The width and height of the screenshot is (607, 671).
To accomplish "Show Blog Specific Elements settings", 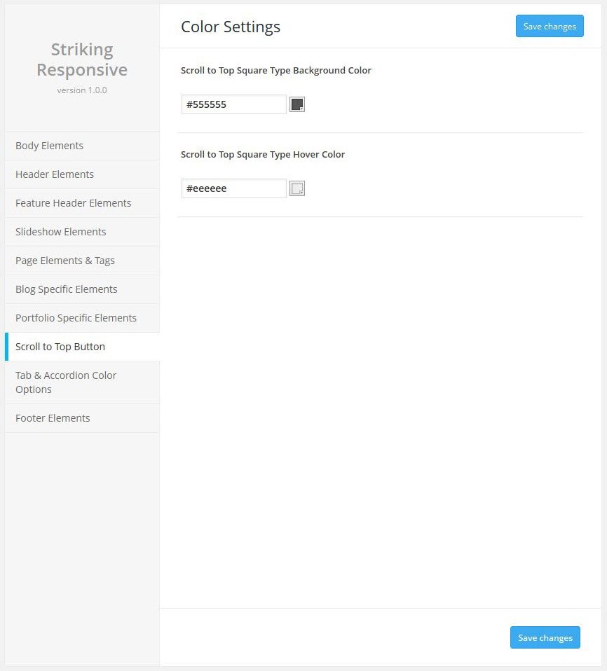I will click(x=67, y=289).
